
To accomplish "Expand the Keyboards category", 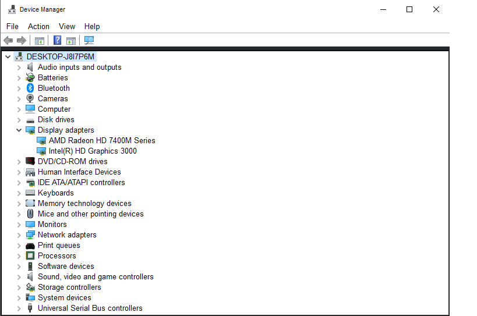I will 19,193.
